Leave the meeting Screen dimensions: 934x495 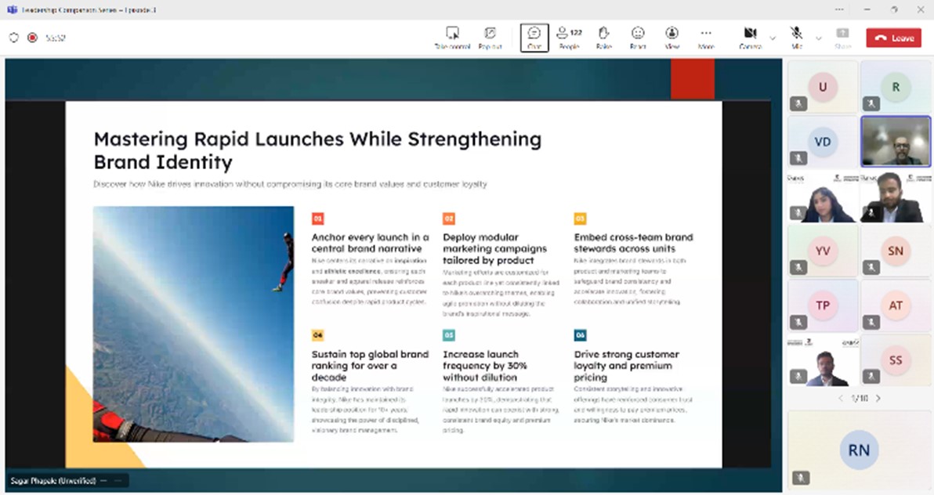point(893,38)
